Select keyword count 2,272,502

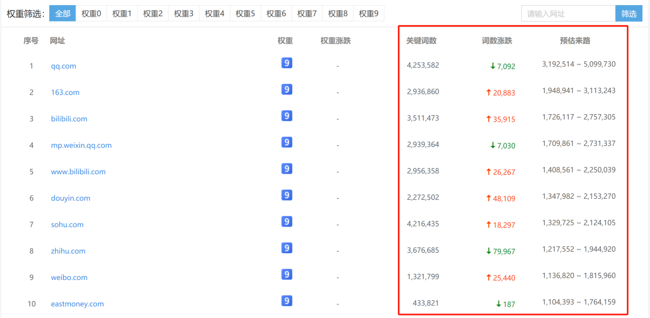pos(423,197)
